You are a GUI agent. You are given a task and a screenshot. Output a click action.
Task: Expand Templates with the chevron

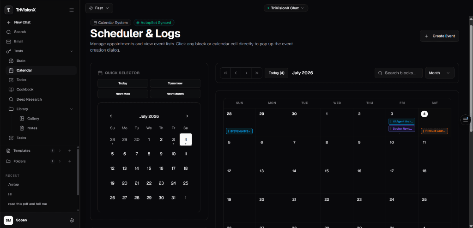tap(60, 150)
